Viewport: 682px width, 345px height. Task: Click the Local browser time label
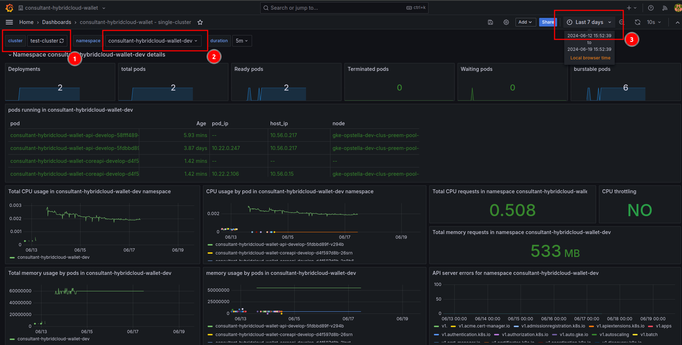click(x=590, y=58)
